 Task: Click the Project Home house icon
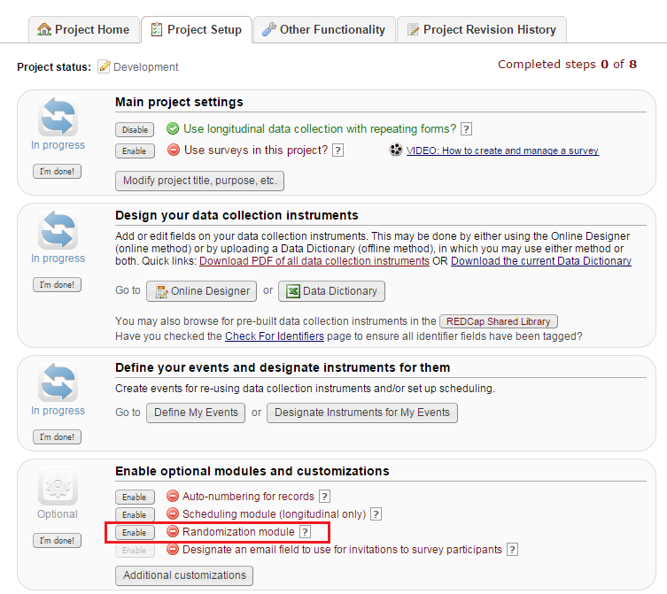(44, 29)
